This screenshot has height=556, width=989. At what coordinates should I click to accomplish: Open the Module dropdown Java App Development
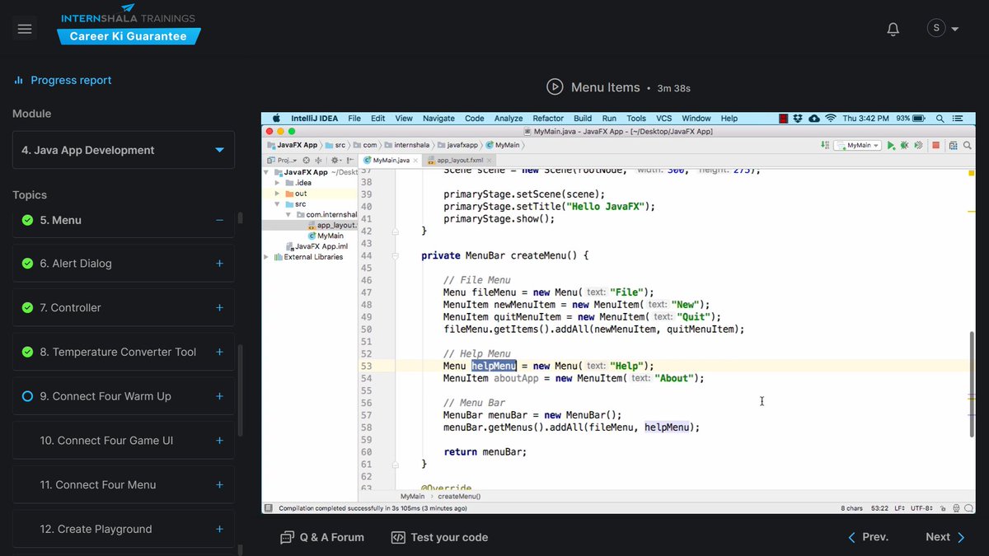(124, 150)
